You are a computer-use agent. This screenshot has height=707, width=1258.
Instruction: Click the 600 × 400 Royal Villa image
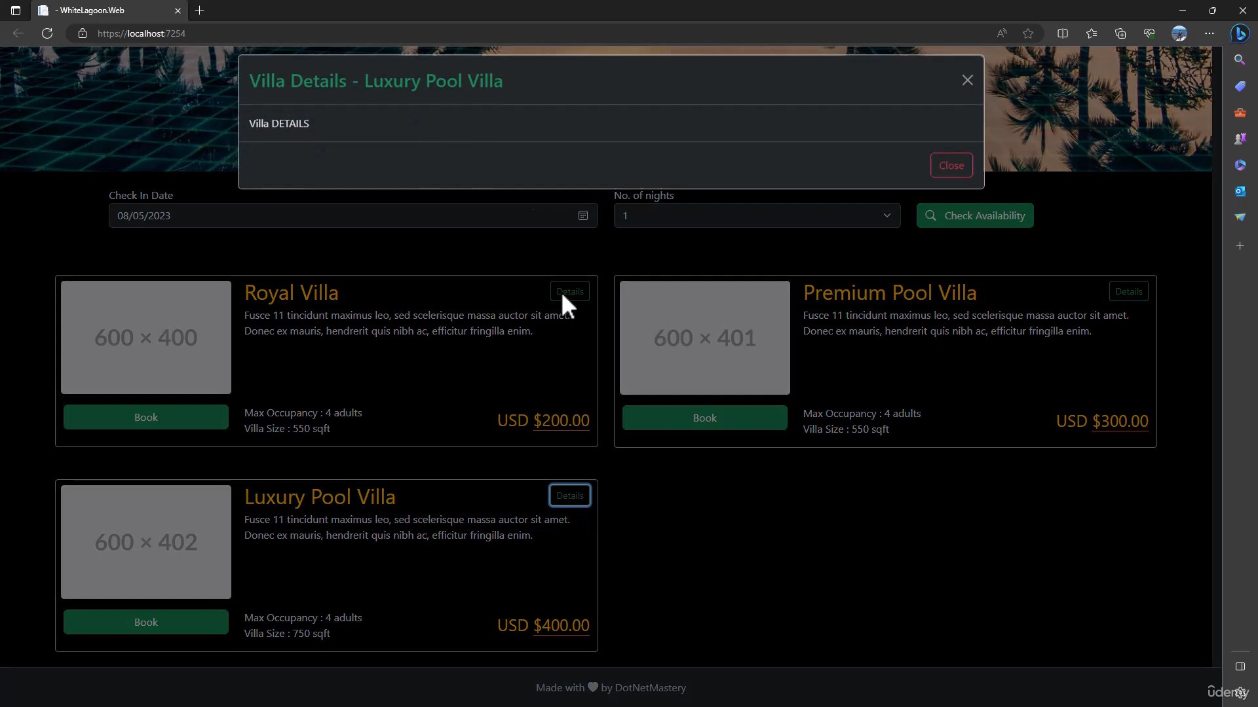tap(146, 338)
